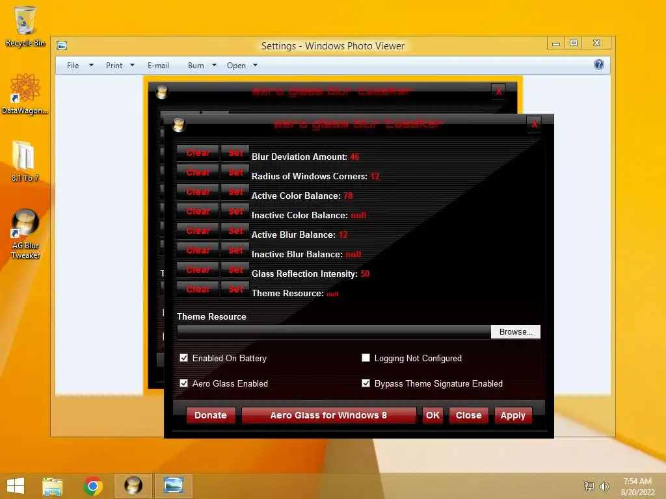Set the Inactive Blur Balance value
This screenshot has height=499, width=666.
click(235, 250)
